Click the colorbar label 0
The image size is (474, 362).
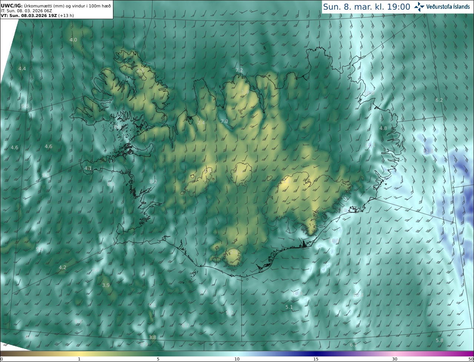1,359
